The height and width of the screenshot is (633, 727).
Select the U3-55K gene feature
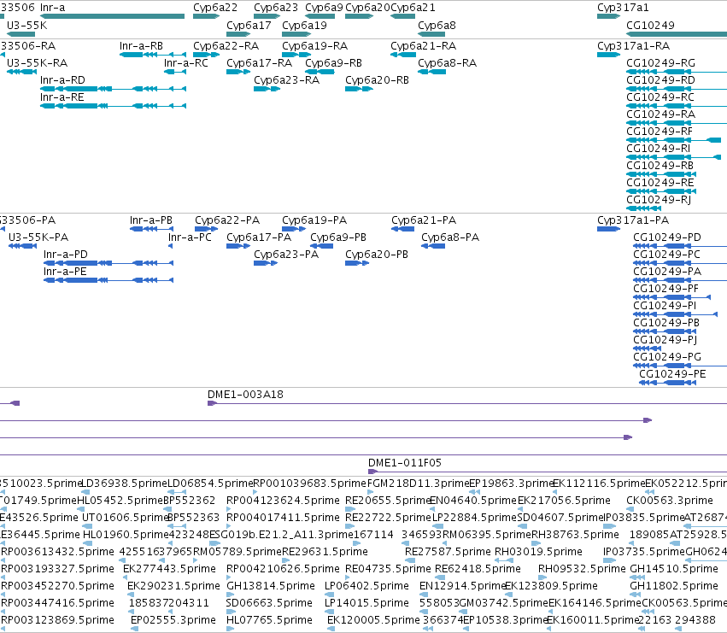pyautogui.click(x=21, y=34)
